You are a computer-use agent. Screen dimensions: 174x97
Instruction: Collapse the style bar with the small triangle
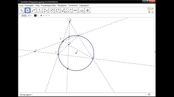(x=19, y=15)
